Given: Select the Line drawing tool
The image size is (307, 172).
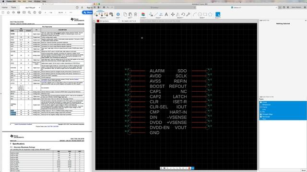Looking at the screenshot, I should pos(156,14).
